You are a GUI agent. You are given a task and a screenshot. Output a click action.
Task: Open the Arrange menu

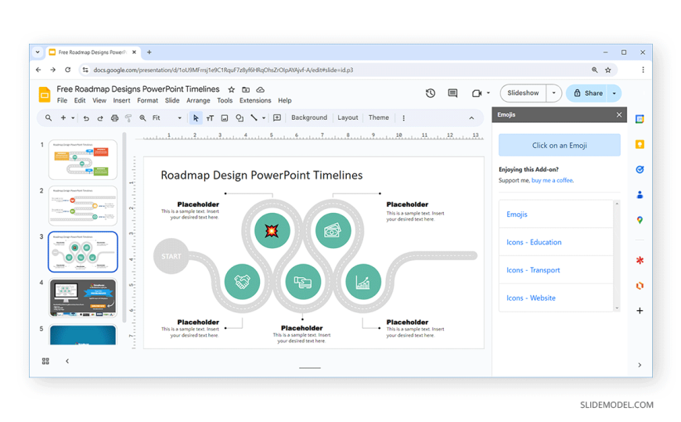[x=198, y=100]
